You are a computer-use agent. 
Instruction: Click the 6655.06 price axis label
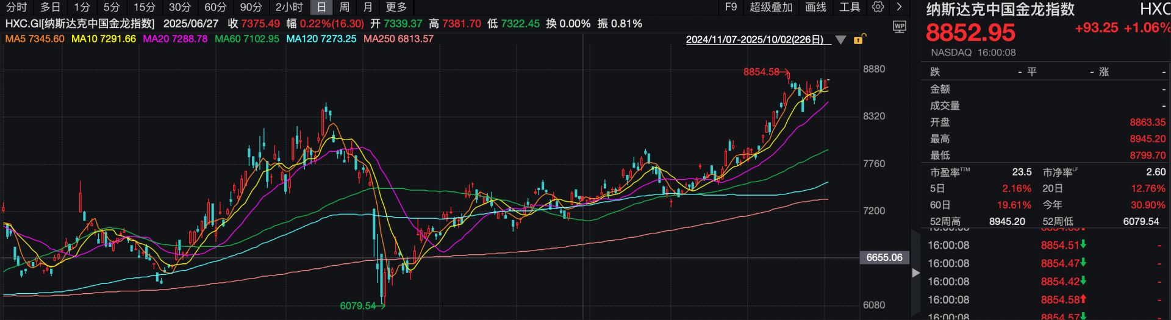tap(884, 257)
